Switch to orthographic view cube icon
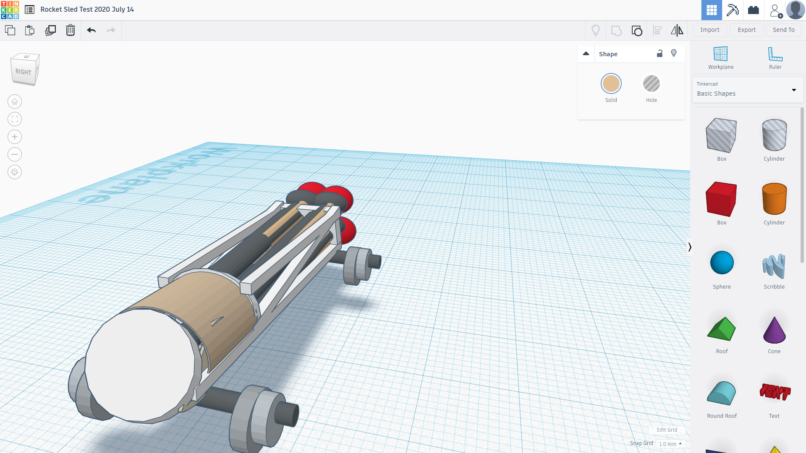 (x=15, y=172)
